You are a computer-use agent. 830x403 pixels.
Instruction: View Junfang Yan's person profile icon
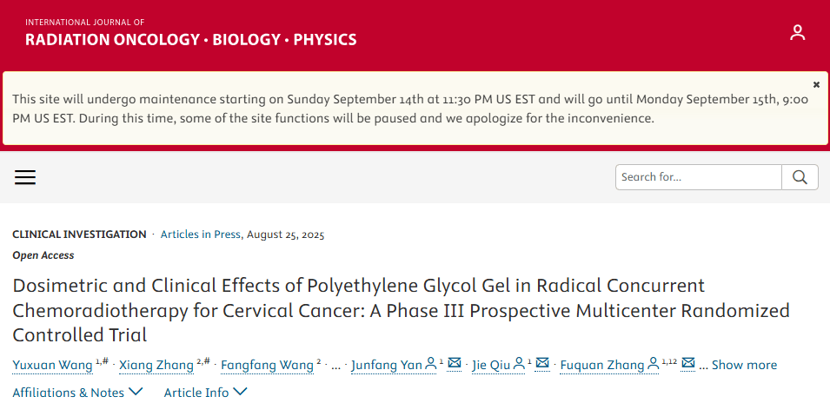pos(431,364)
